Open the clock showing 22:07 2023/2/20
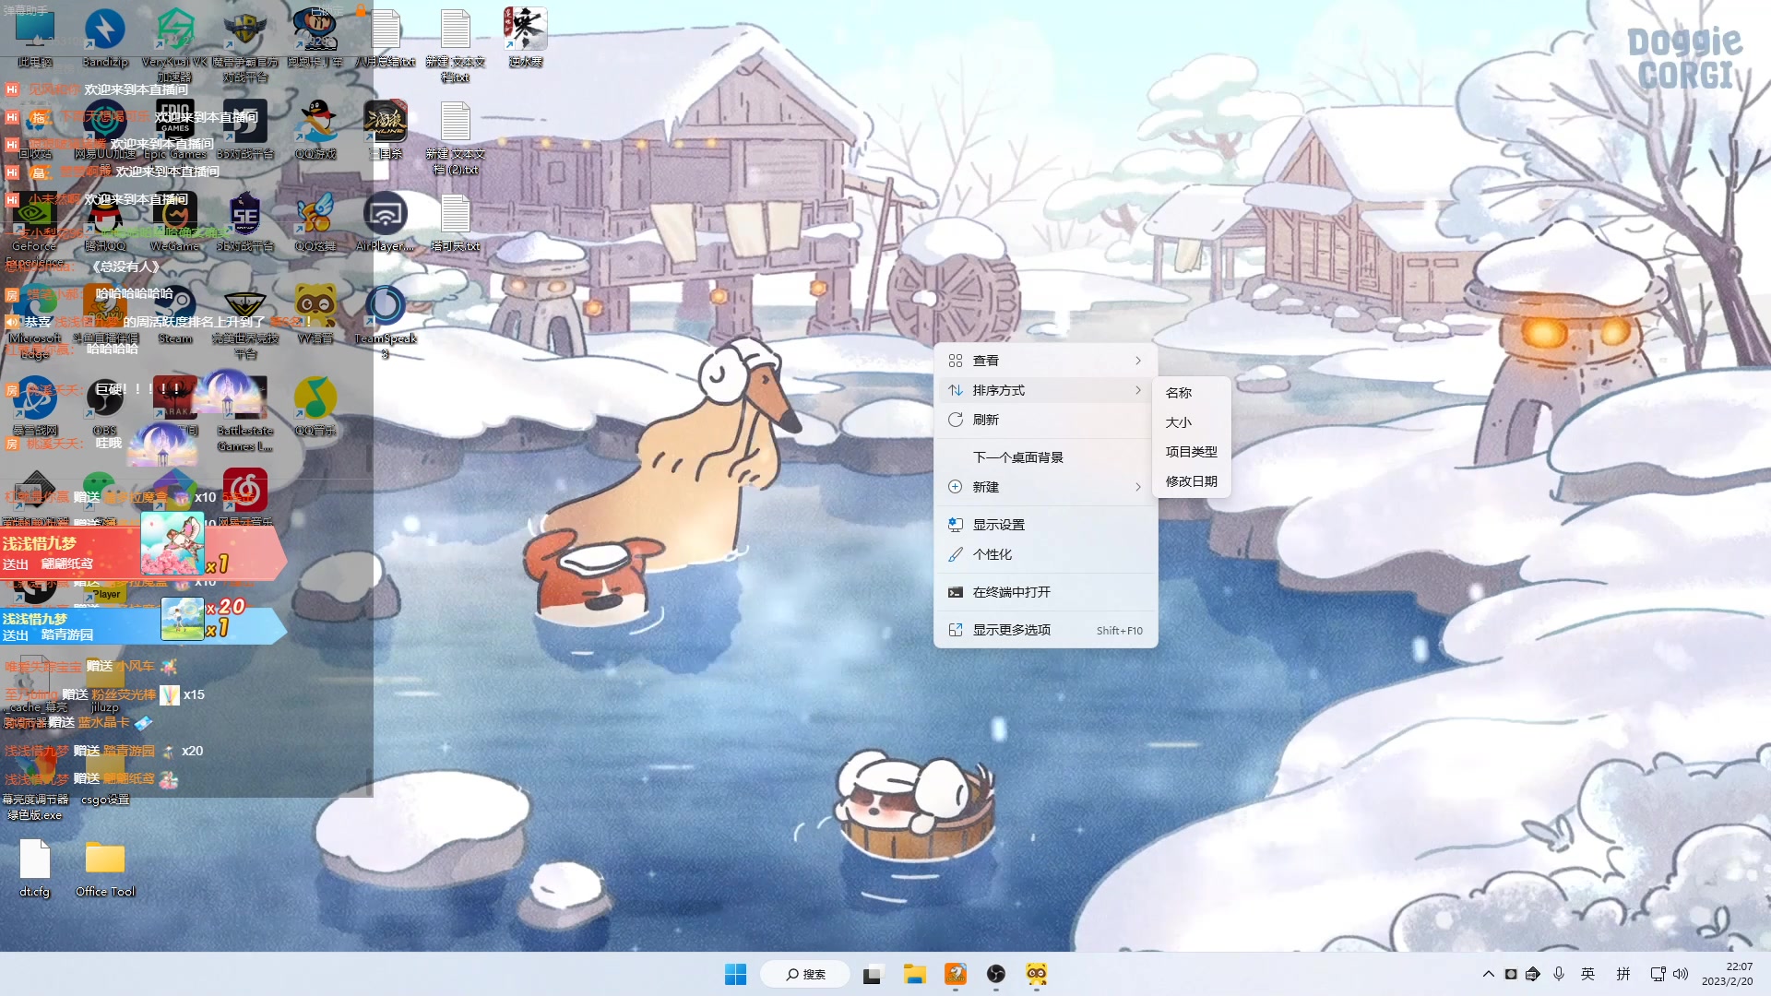Viewport: 1771px width, 996px height. 1727,974
